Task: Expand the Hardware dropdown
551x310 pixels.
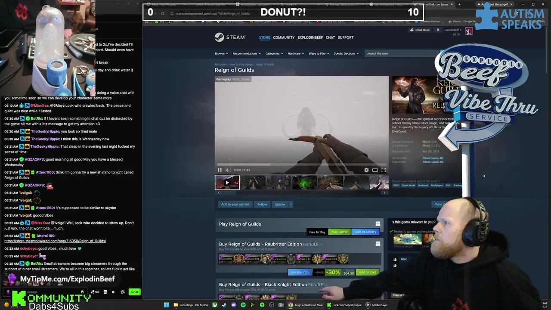Action: pyautogui.click(x=296, y=53)
